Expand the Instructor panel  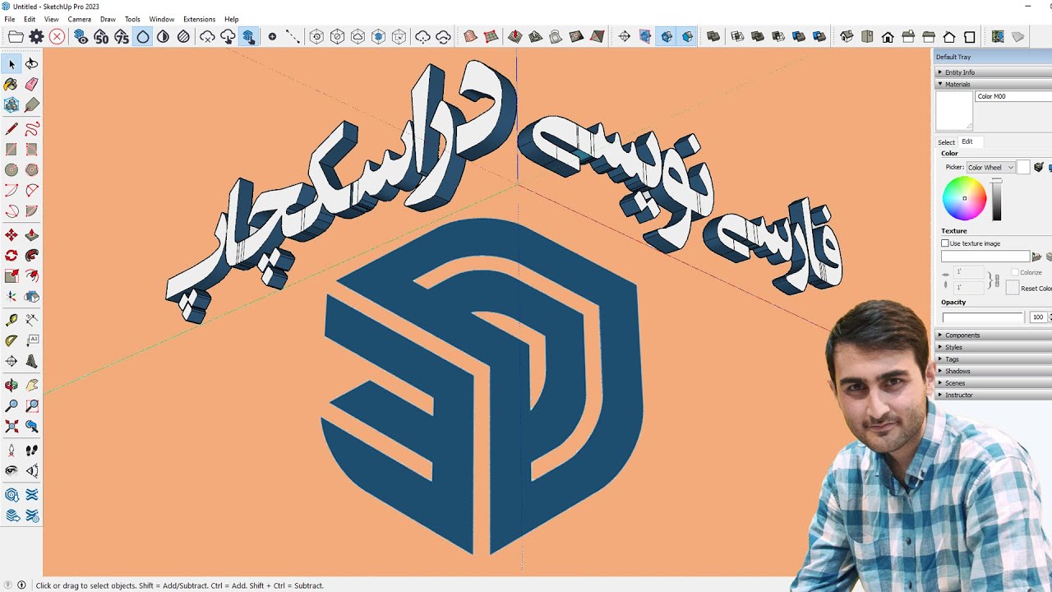[993, 395]
